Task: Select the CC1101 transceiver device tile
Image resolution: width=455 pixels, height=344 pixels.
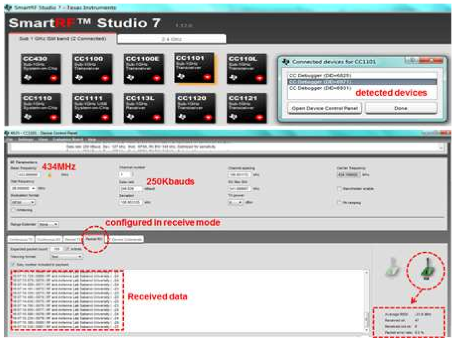Action: click(194, 68)
